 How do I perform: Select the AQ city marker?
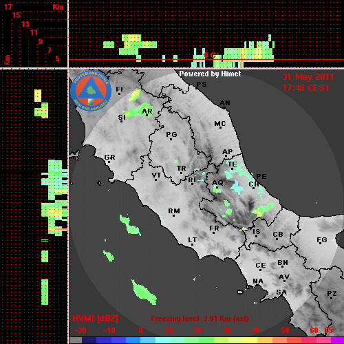tap(217, 187)
